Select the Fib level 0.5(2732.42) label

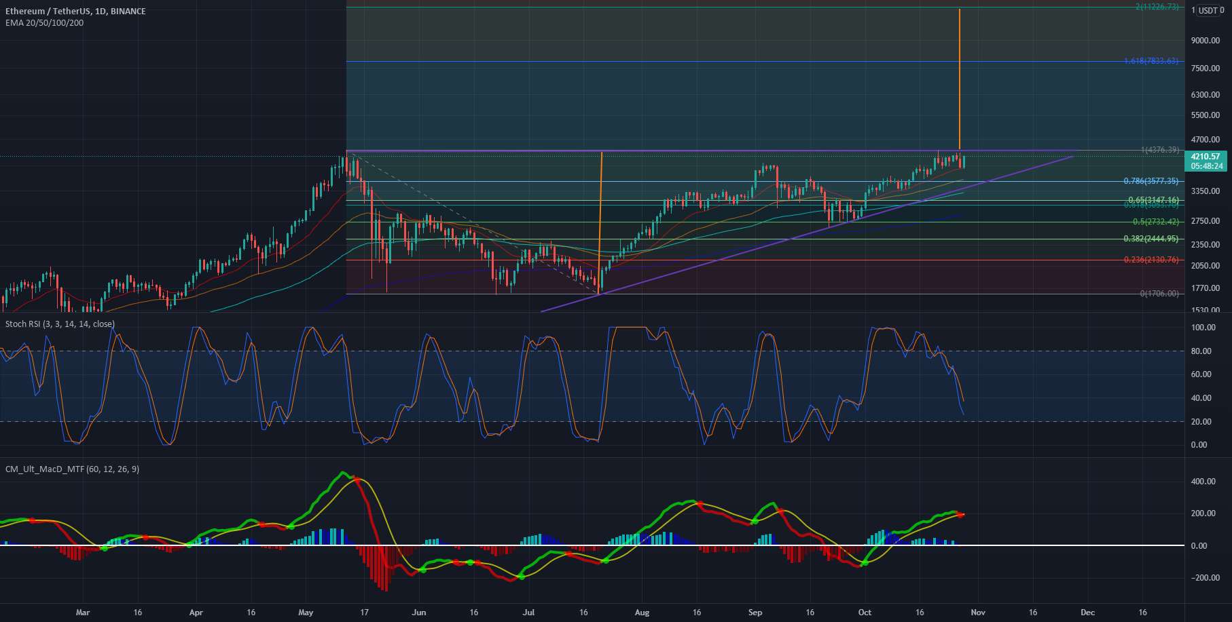[x=1156, y=222]
